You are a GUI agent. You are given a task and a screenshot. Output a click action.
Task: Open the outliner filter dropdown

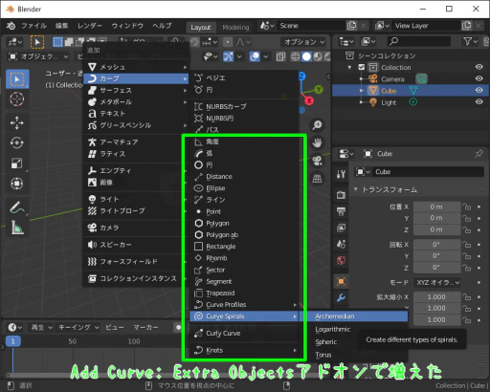tap(471, 41)
